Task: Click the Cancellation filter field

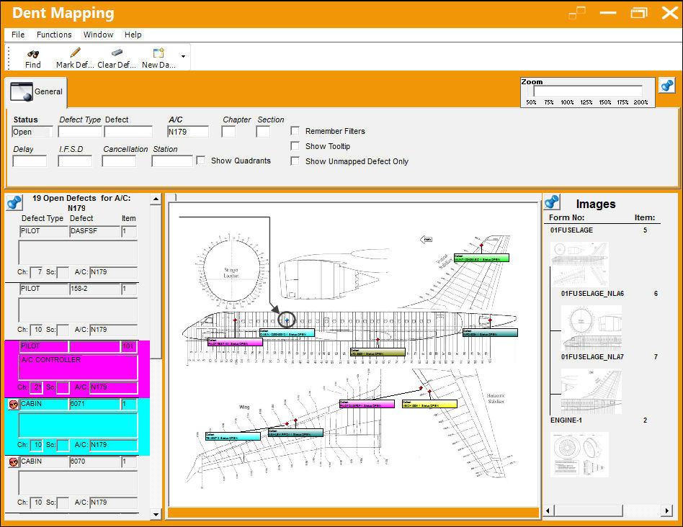Action: [x=119, y=161]
